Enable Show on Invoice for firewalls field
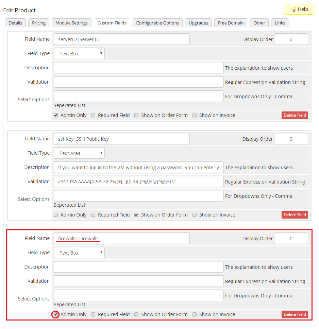 [195, 314]
